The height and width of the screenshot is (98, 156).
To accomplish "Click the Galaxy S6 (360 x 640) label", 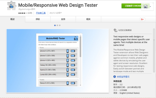I will [48, 65].
